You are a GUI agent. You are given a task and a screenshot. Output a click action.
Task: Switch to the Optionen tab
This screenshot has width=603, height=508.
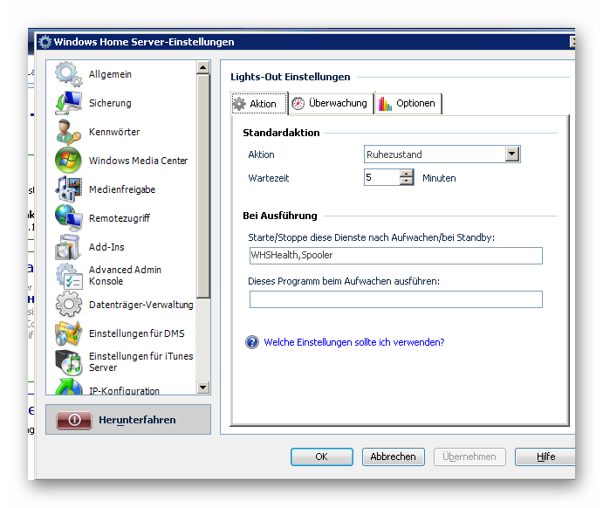(408, 104)
